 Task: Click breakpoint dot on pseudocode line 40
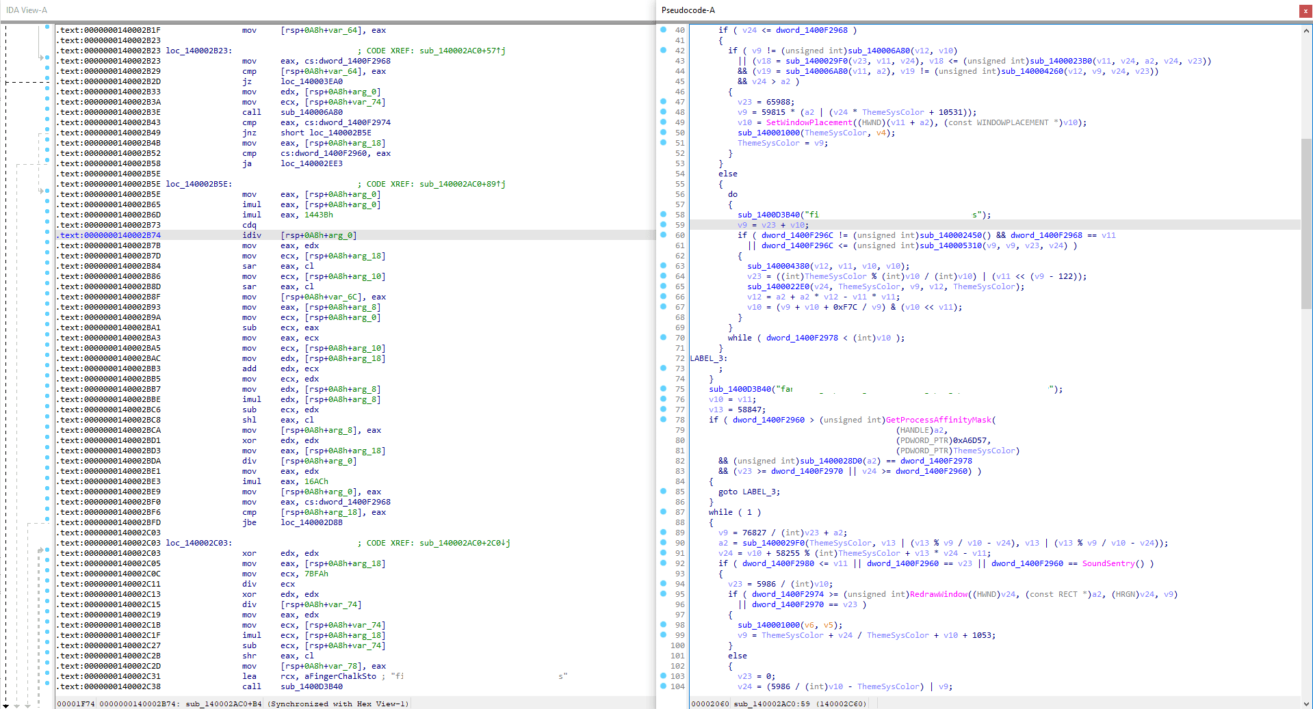(x=663, y=30)
